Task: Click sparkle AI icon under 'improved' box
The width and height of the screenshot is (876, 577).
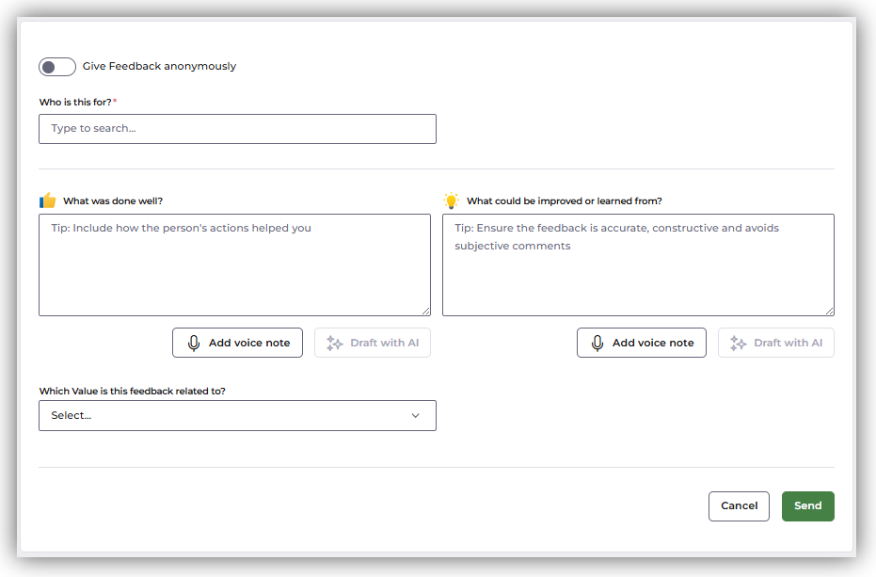Action: (738, 344)
